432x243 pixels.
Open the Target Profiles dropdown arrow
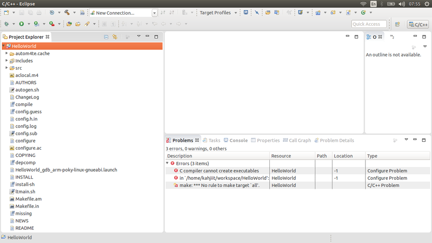[236, 13]
